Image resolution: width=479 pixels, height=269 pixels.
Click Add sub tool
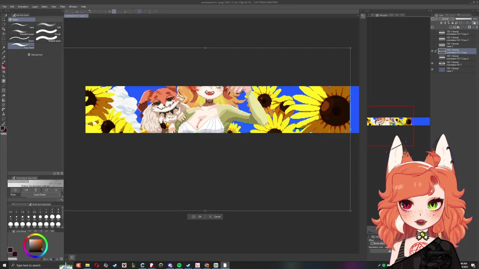click(35, 55)
